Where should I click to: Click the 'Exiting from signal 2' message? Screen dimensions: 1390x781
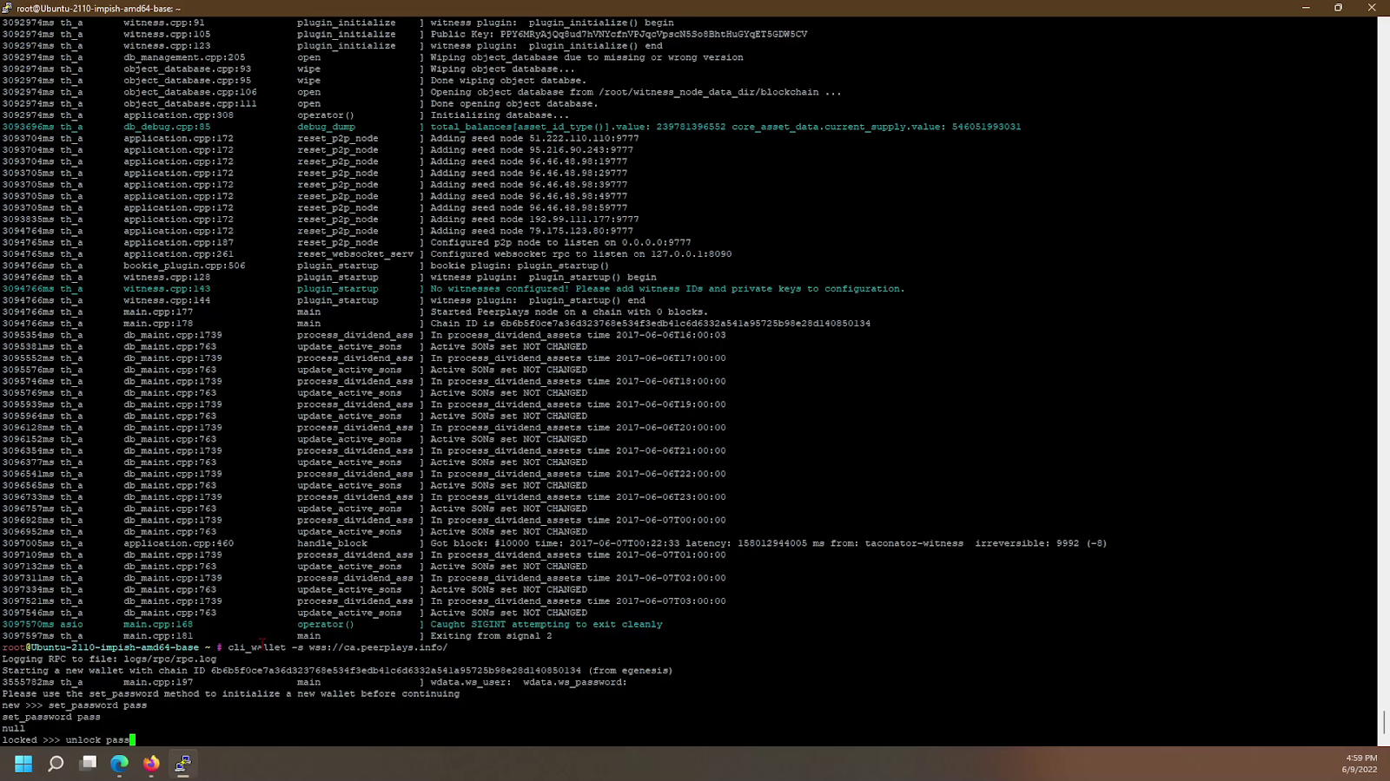491,636
